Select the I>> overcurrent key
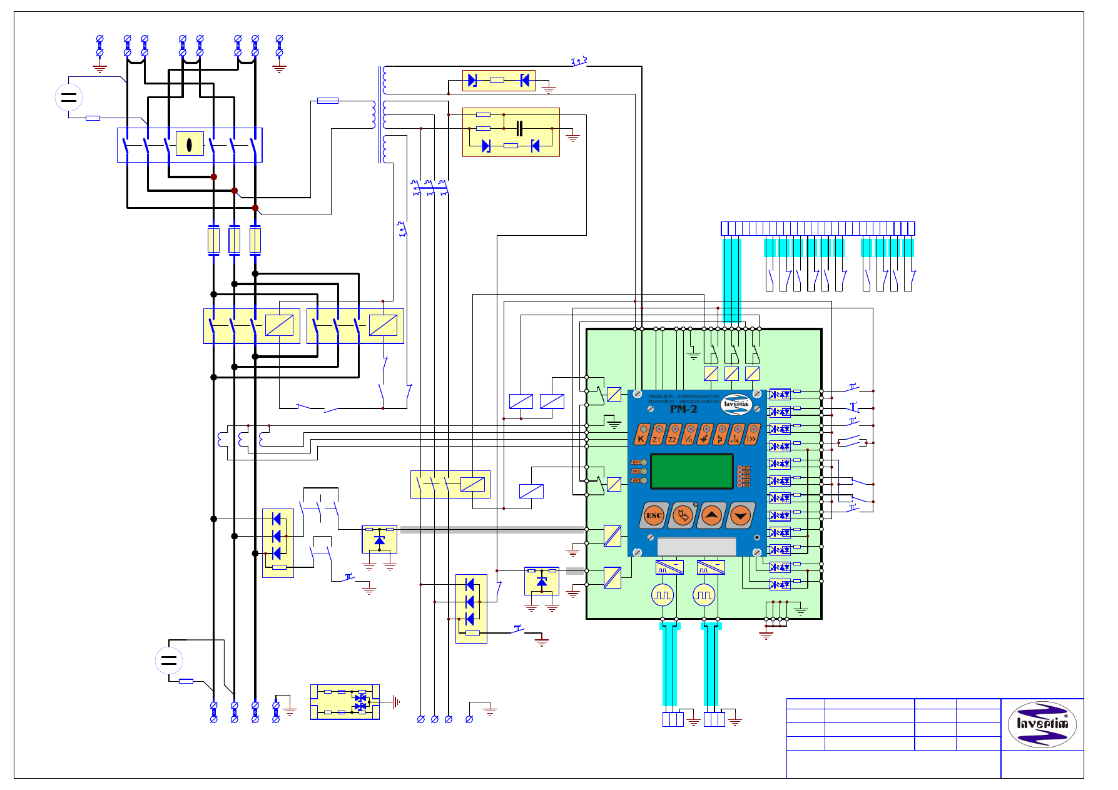The height and width of the screenshot is (790, 1118). click(752, 434)
